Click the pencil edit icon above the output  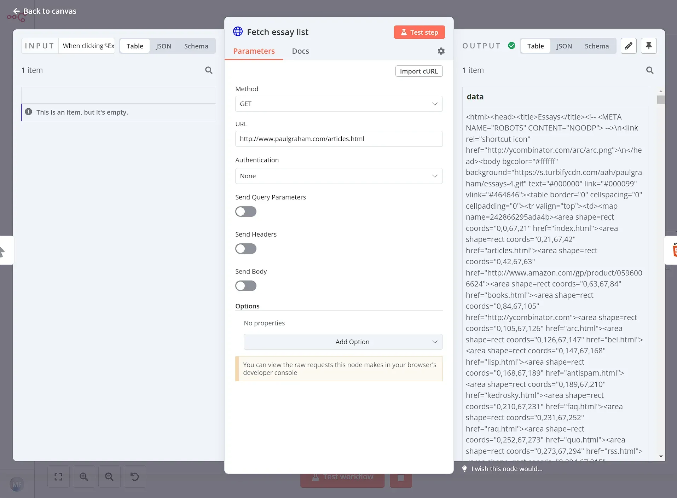[629, 46]
